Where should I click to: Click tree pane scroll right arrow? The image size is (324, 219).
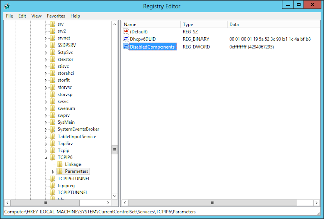(x=108, y=203)
